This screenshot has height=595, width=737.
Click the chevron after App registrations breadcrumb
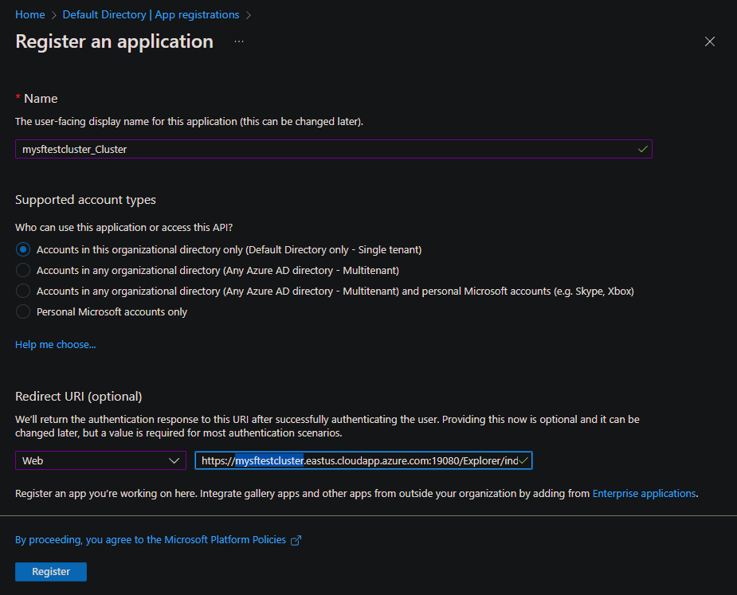[x=249, y=14]
